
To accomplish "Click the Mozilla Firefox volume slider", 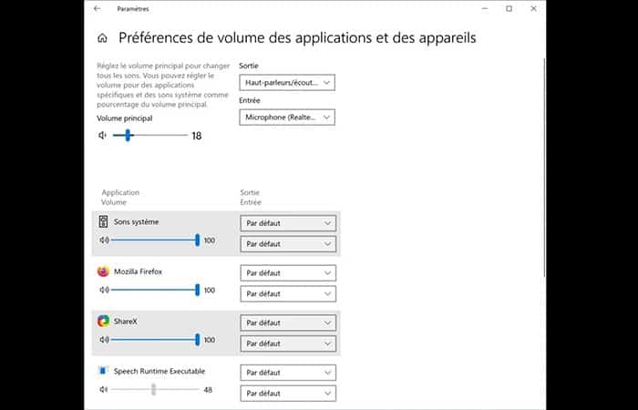I will coord(153,290).
